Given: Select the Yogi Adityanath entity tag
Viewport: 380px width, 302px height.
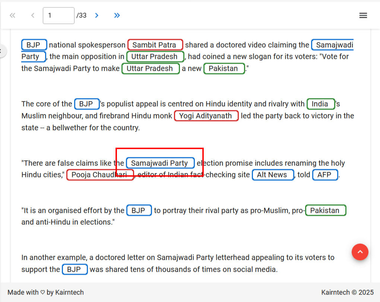Looking at the screenshot, I should coord(206,116).
